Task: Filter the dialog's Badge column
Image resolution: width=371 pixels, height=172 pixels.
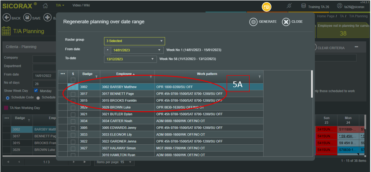Action: 96,77
